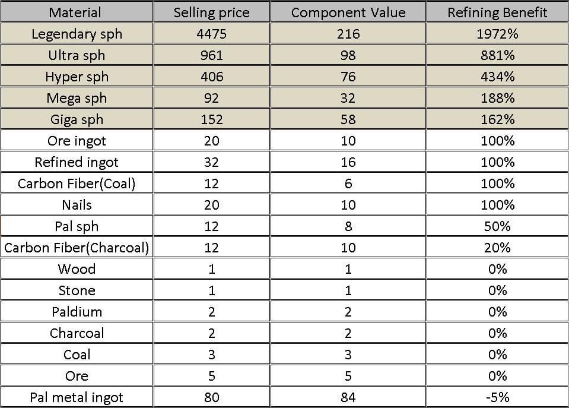Select the Pal metal ingot cell
Image resolution: width=569 pixels, height=408 pixels.
click(x=77, y=397)
